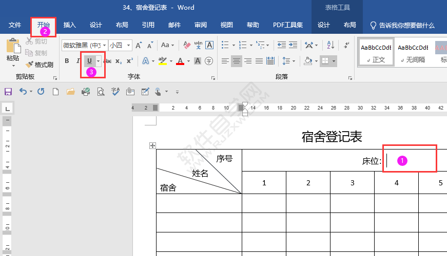Toggle Justify paragraph alignment
447x256 pixels.
pos(259,61)
